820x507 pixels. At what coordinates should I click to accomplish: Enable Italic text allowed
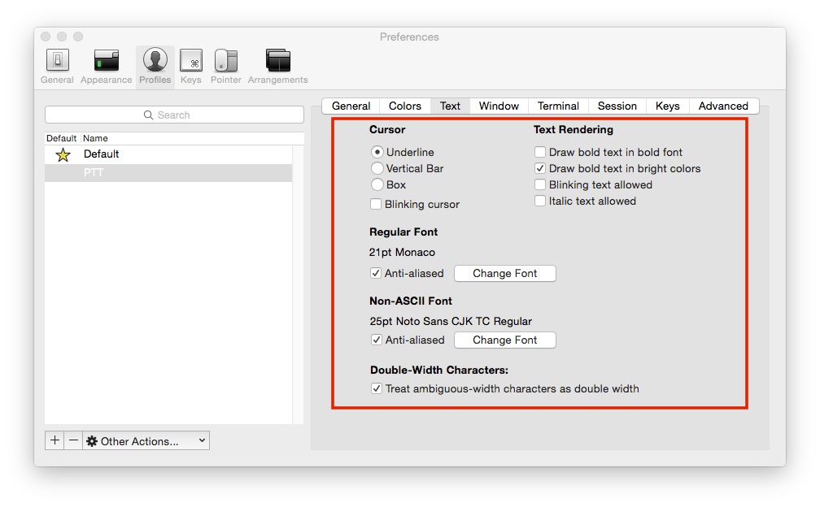pos(540,201)
